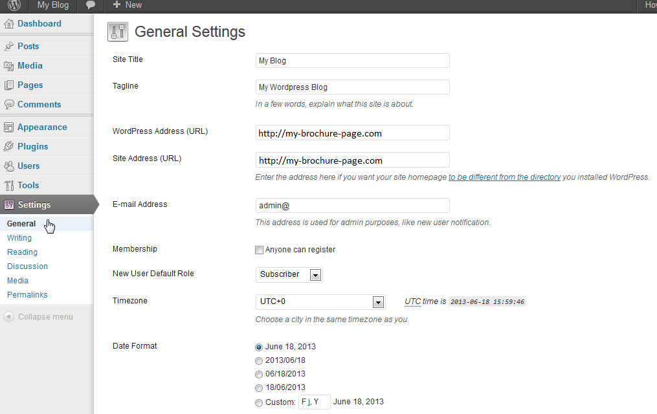Click the Users icon in sidebar
This screenshot has width=657, height=414.
point(9,166)
